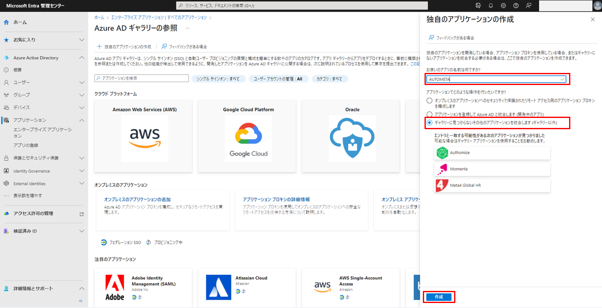Open アプリの登録 menu item

(26, 145)
